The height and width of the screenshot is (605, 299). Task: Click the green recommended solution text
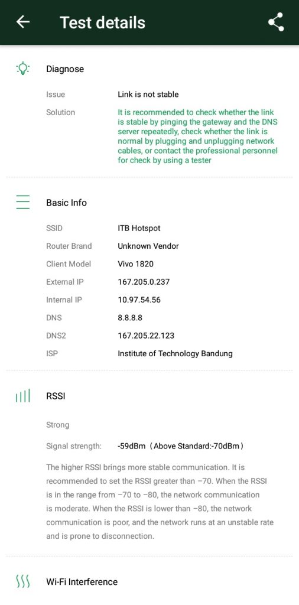[x=197, y=136]
